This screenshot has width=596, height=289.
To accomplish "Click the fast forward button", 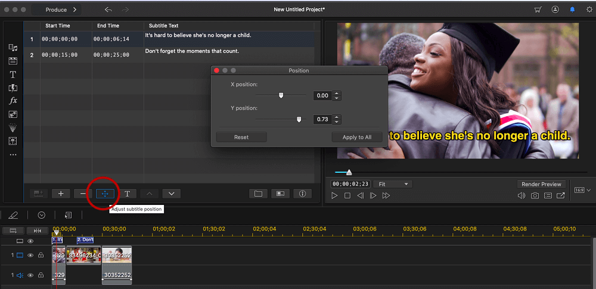I will [386, 195].
